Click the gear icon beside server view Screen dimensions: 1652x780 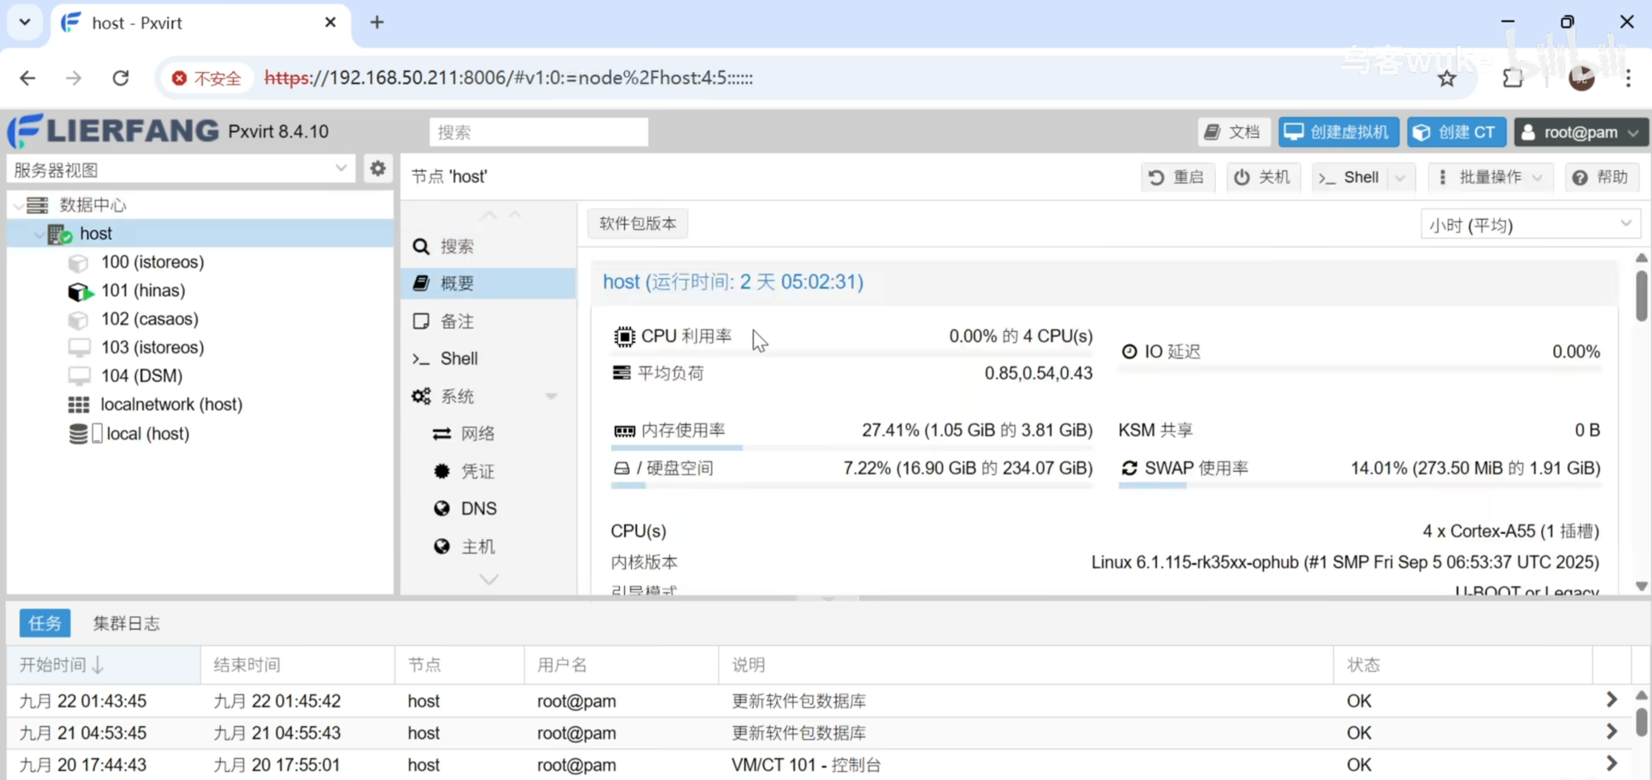378,168
